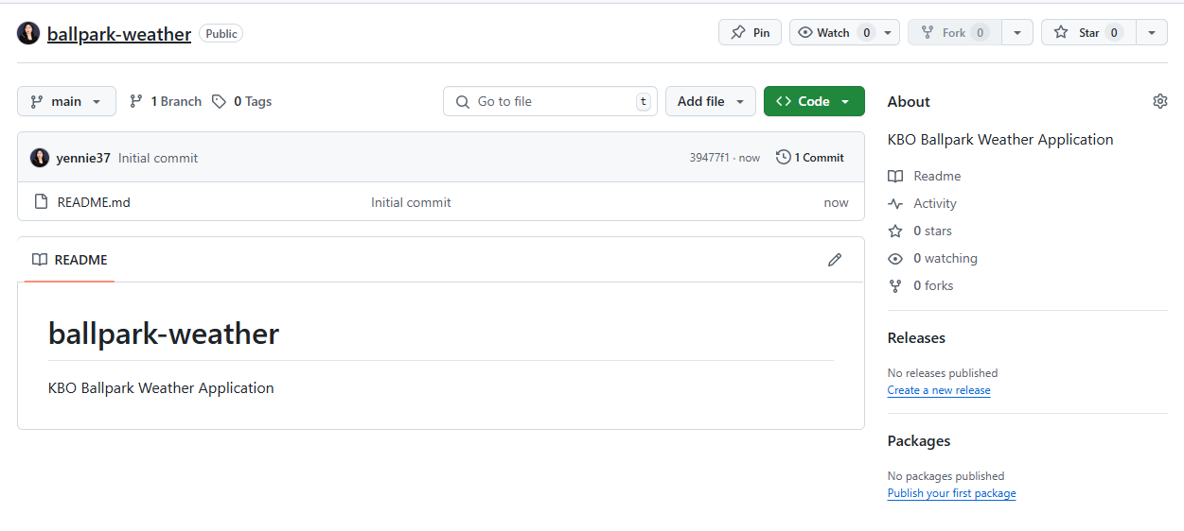The width and height of the screenshot is (1184, 531).
Task: Open commit hash 39477f1
Action: (709, 158)
